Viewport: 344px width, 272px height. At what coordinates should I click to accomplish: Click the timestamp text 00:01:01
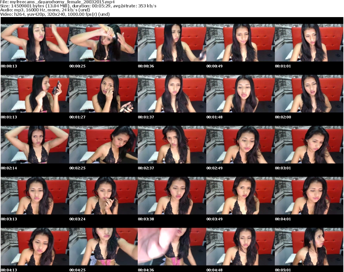click(x=283, y=66)
